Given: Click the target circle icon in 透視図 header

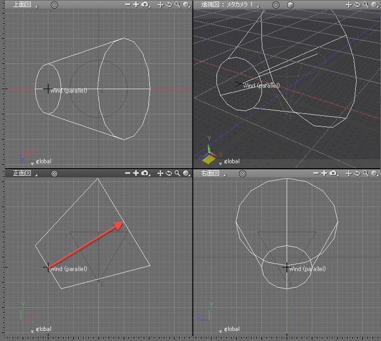Looking at the screenshot, I should click(x=276, y=5).
